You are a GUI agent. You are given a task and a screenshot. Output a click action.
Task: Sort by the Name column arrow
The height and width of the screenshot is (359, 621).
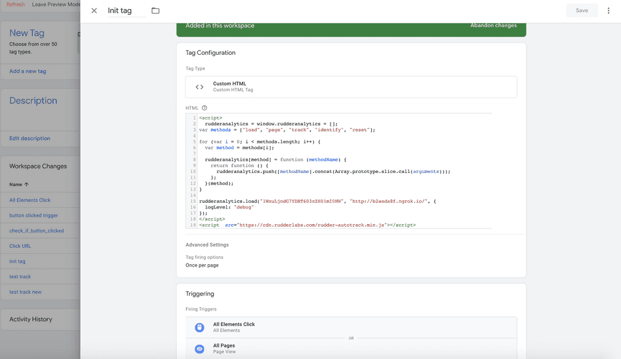[x=27, y=185]
